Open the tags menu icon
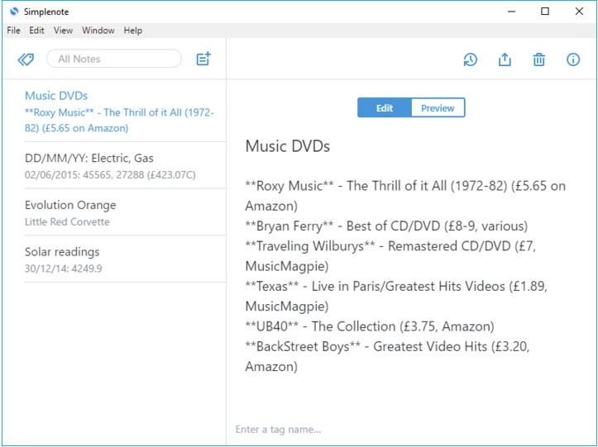This screenshot has width=598, height=447. 26,59
